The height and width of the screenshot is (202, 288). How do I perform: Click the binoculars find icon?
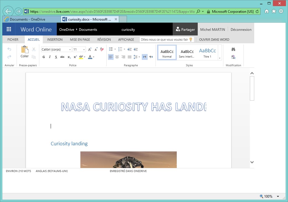tap(233, 49)
